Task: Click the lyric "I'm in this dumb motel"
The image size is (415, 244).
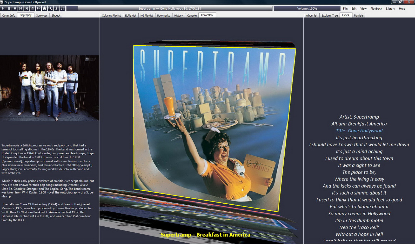Action: (359, 220)
